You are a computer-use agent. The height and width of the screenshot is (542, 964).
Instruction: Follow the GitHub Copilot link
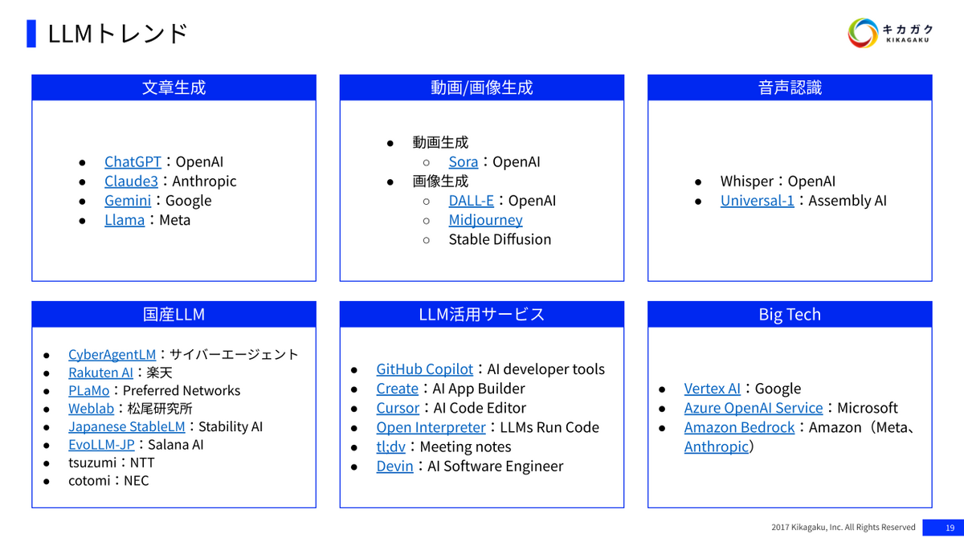[x=425, y=369]
